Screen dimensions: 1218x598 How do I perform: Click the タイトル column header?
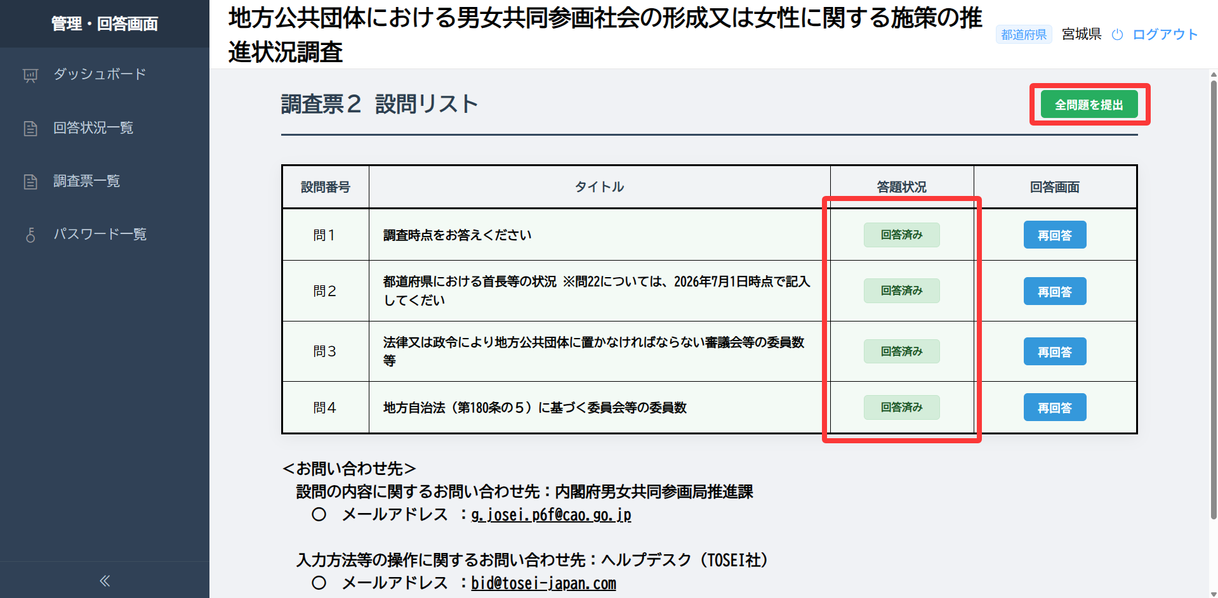point(599,187)
